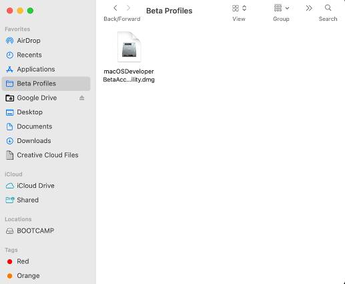Open iCloud Drive cloud icon
Image resolution: width=345 pixels, height=284 pixels.
(9, 186)
